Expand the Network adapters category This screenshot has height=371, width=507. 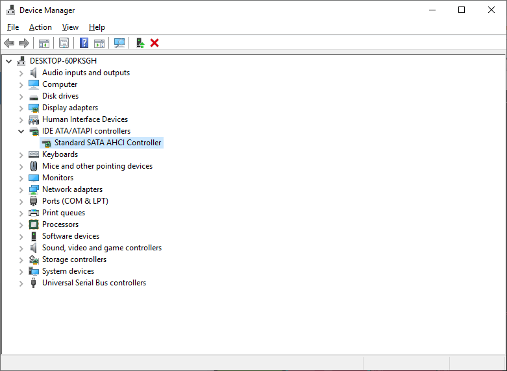(21, 190)
